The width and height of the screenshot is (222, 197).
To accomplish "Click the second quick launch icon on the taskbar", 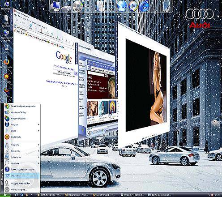I will pyautogui.click(x=22, y=195).
